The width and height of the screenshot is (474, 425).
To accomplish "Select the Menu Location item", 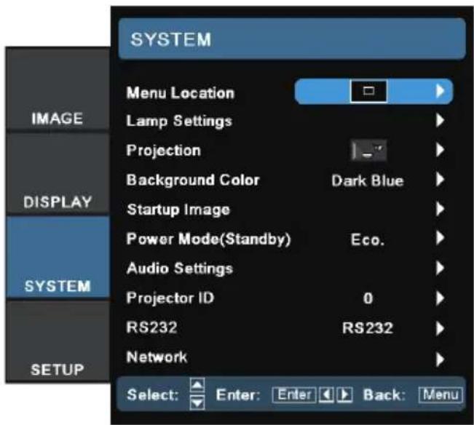I will coord(181,92).
